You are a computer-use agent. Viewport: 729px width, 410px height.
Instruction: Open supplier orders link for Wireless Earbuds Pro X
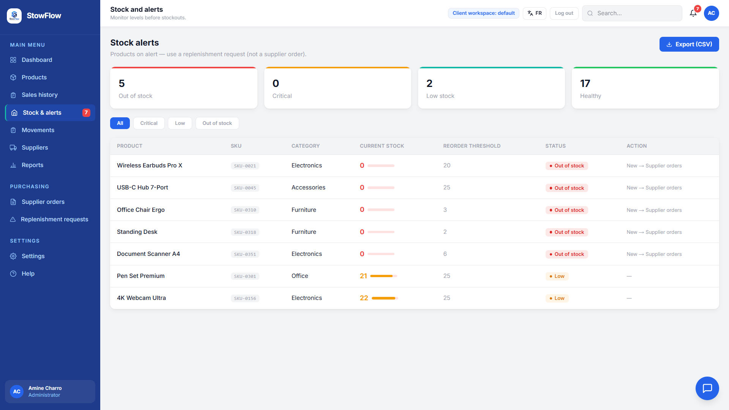654,166
